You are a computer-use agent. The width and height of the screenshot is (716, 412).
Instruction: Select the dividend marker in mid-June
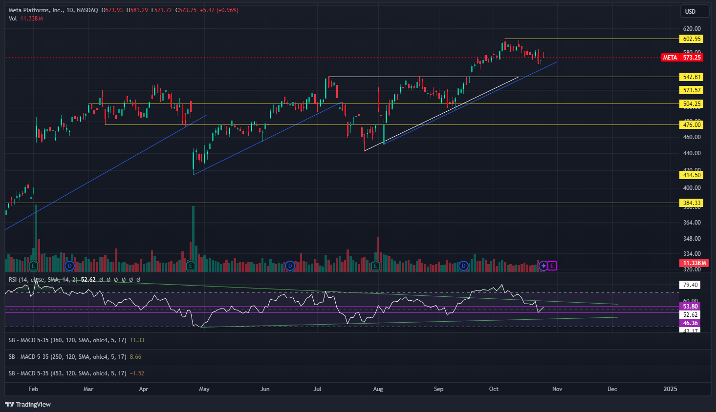(290, 266)
